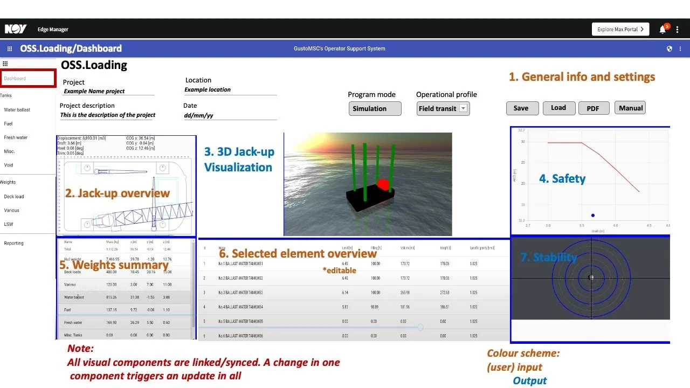Click the Simulation program mode button
Image resolution: width=690 pixels, height=388 pixels.
click(x=375, y=108)
